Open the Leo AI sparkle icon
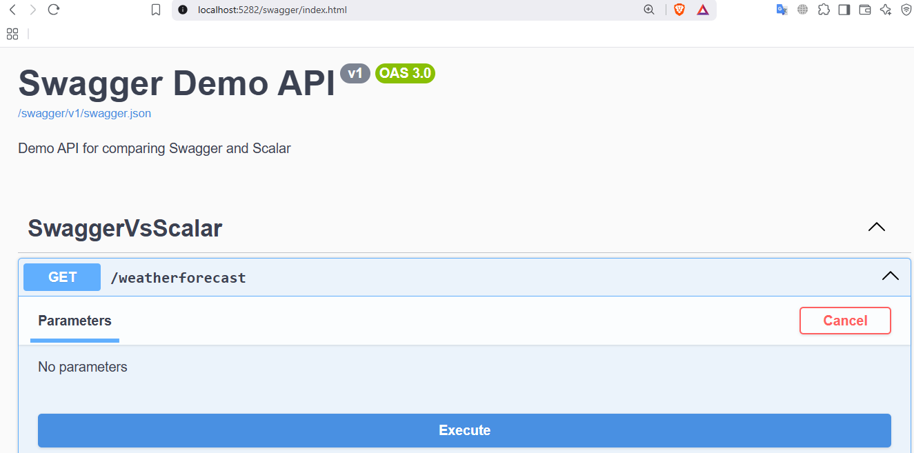The height and width of the screenshot is (453, 914). (x=886, y=10)
